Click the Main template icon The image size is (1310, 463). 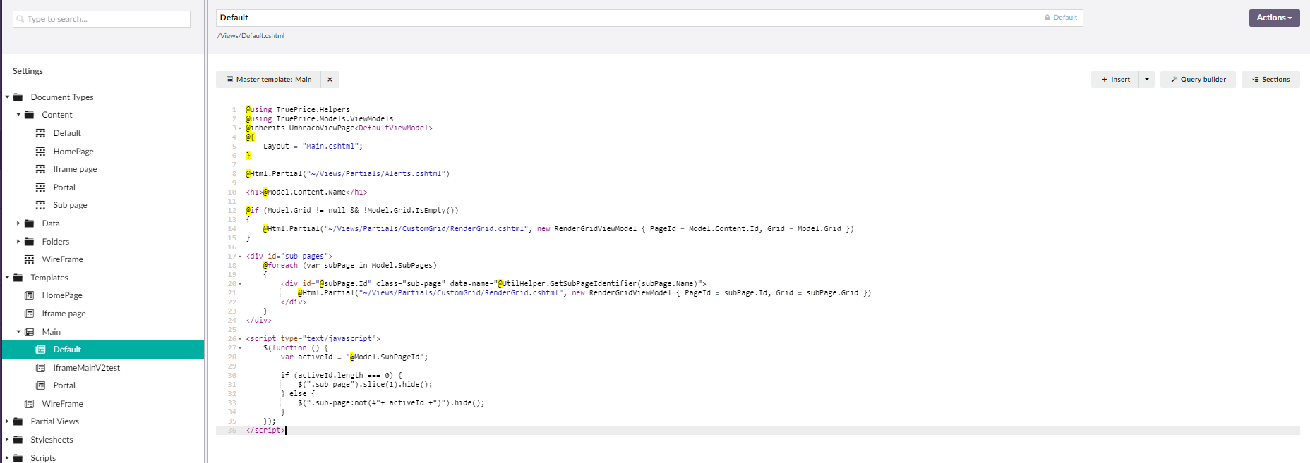click(x=30, y=332)
